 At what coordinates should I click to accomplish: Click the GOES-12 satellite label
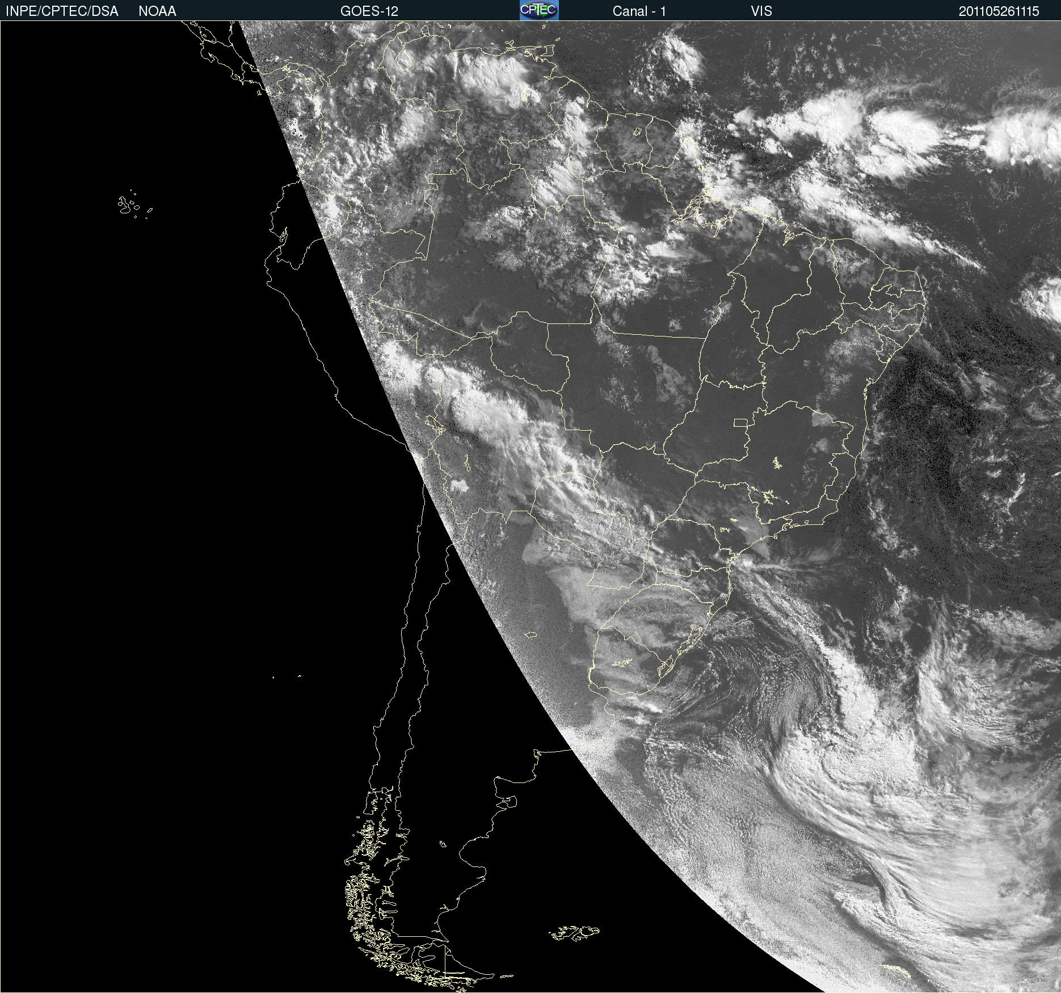tap(369, 11)
